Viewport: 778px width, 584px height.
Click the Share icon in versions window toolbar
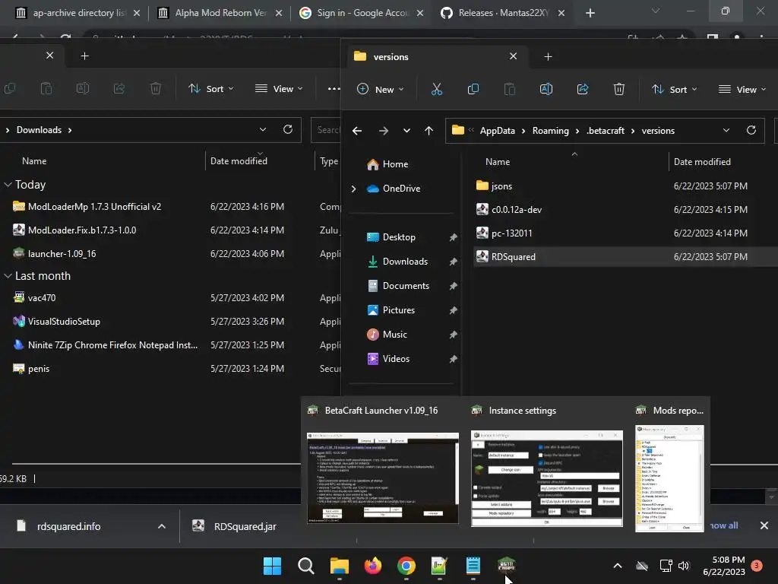(583, 90)
